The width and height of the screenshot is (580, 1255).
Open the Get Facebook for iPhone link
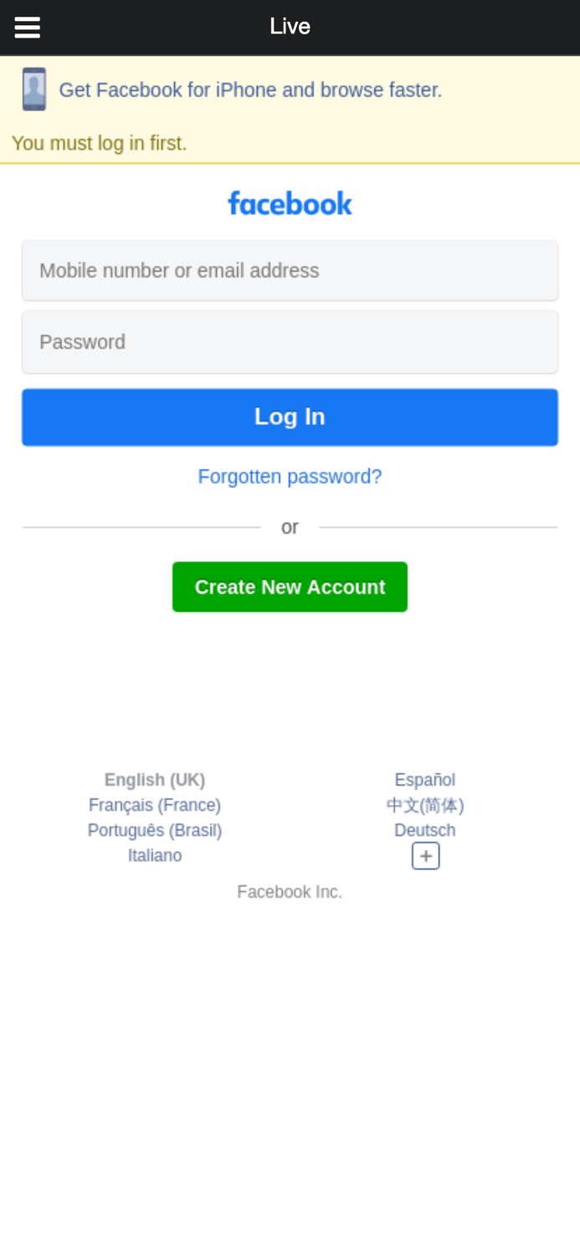[x=250, y=90]
